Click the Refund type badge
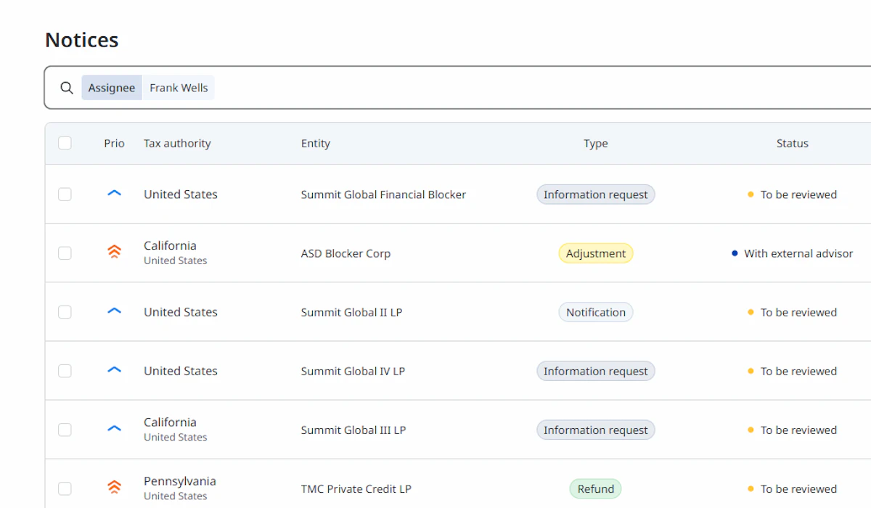The width and height of the screenshot is (871, 508). coord(595,488)
